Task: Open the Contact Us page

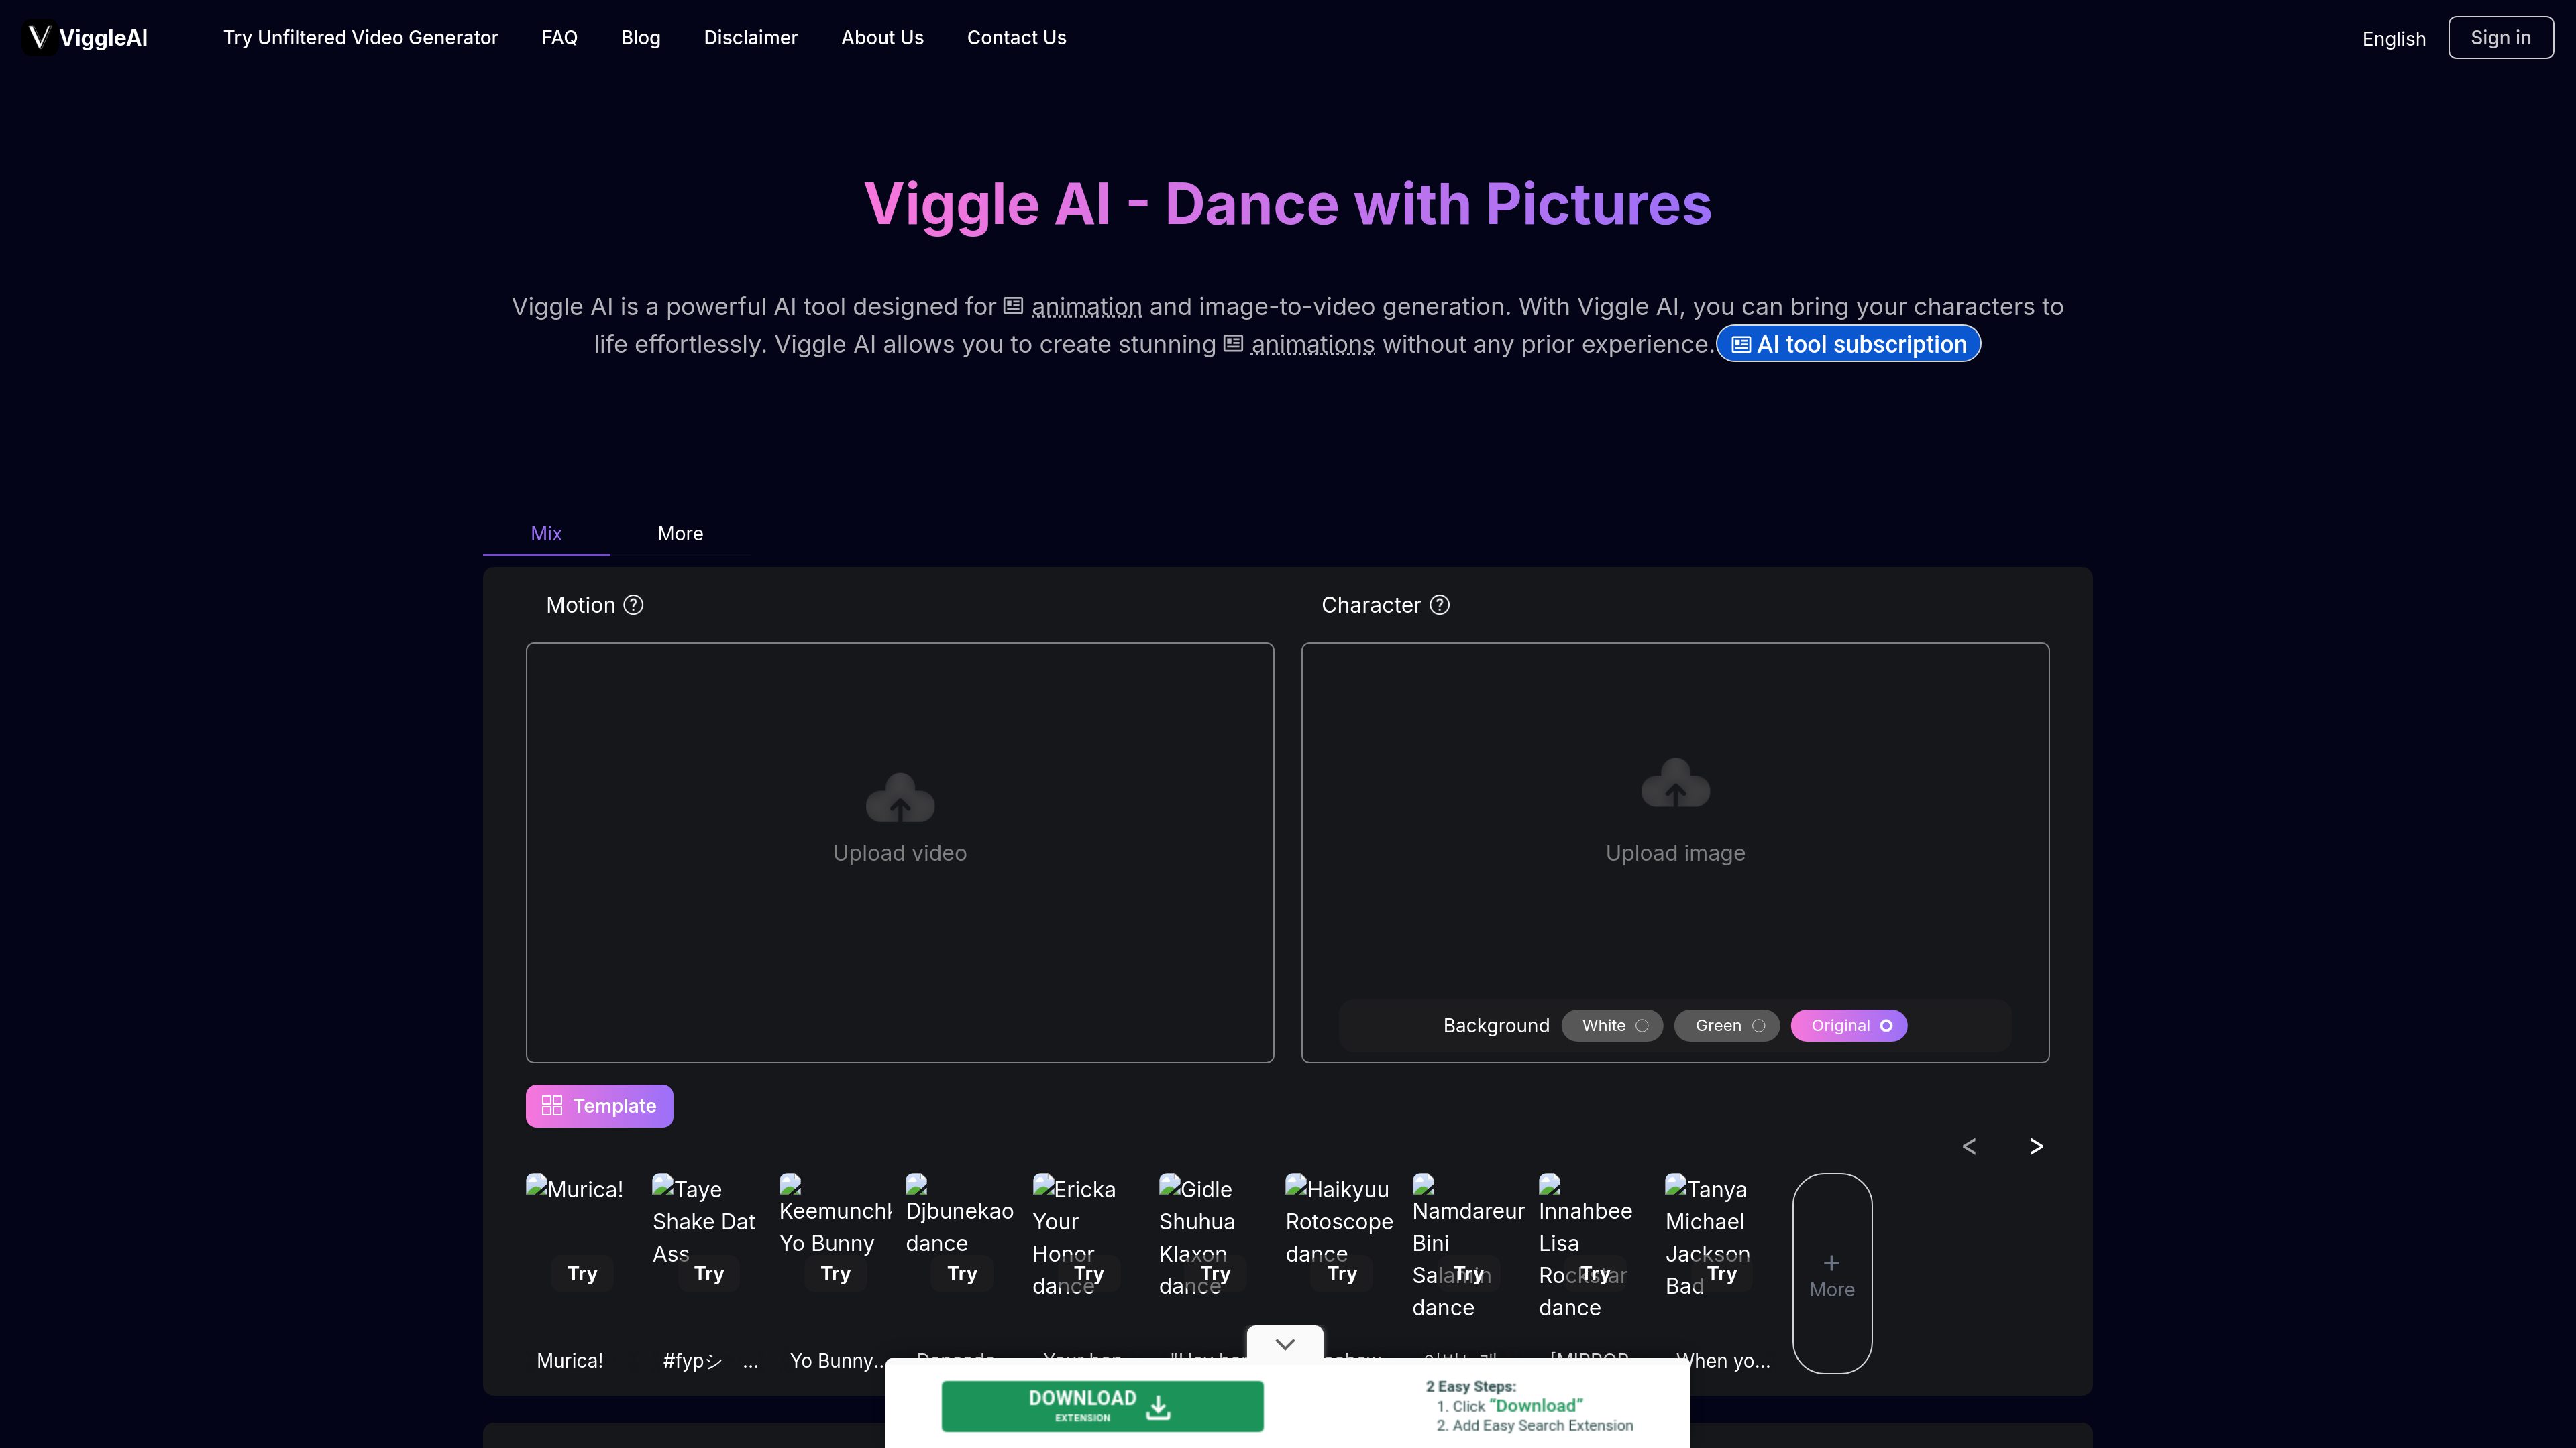Action: [1016, 37]
